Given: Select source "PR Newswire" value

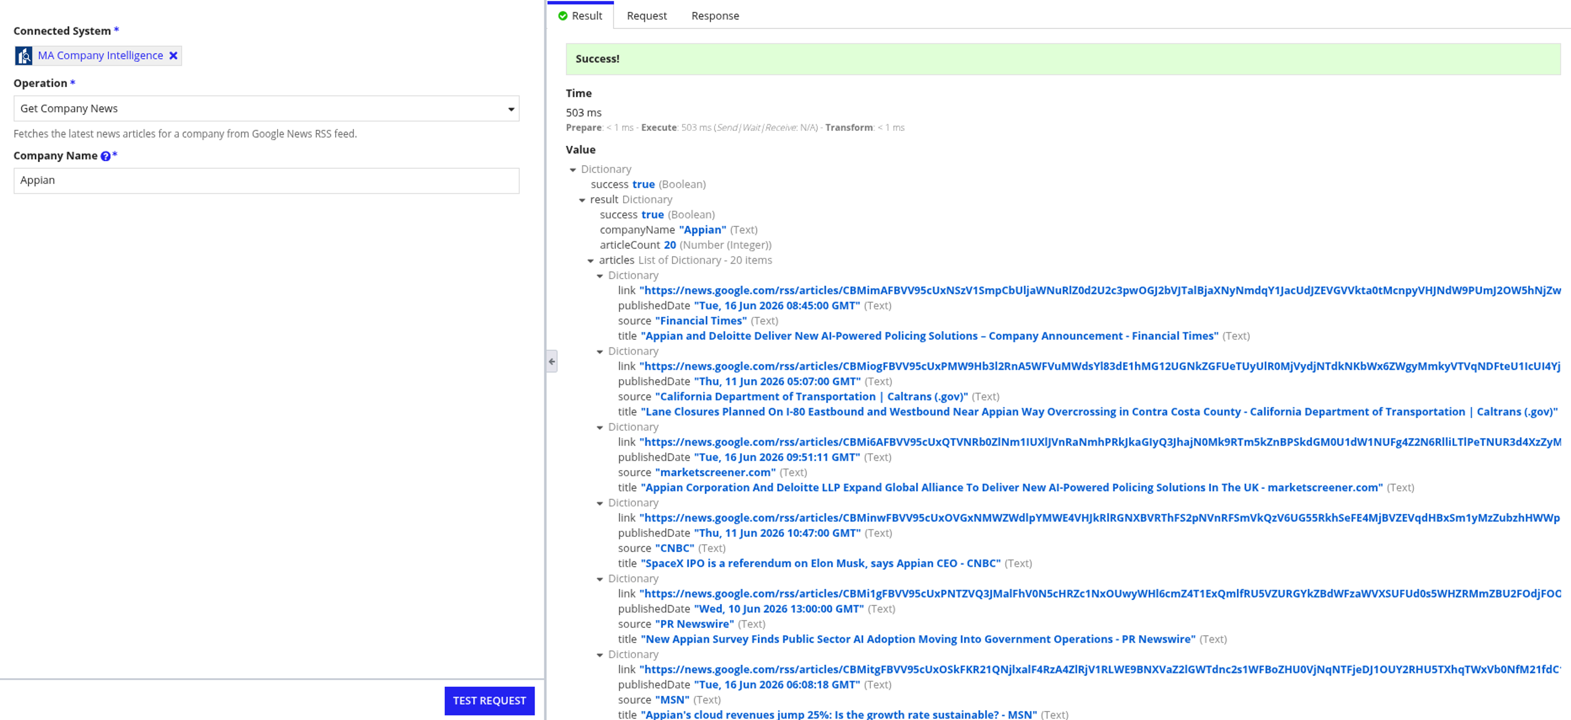Looking at the screenshot, I should (x=695, y=623).
